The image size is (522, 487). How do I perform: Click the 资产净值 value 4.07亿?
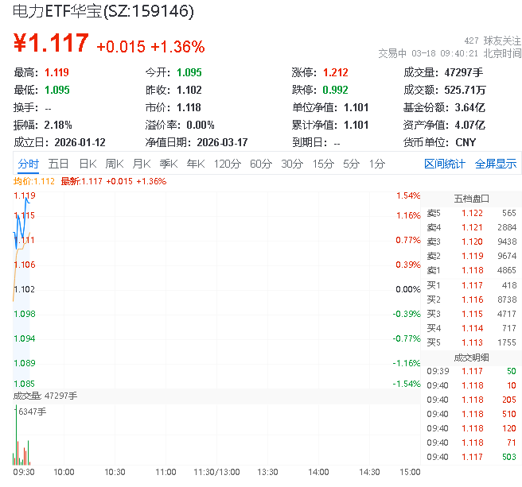click(470, 126)
